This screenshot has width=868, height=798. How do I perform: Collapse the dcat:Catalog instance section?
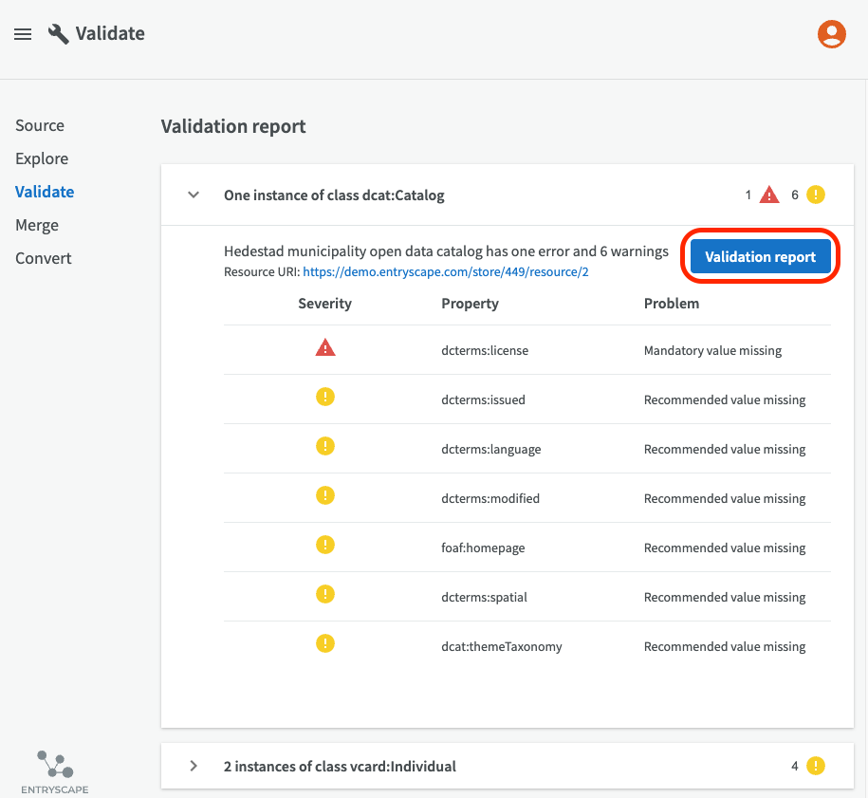(x=194, y=195)
